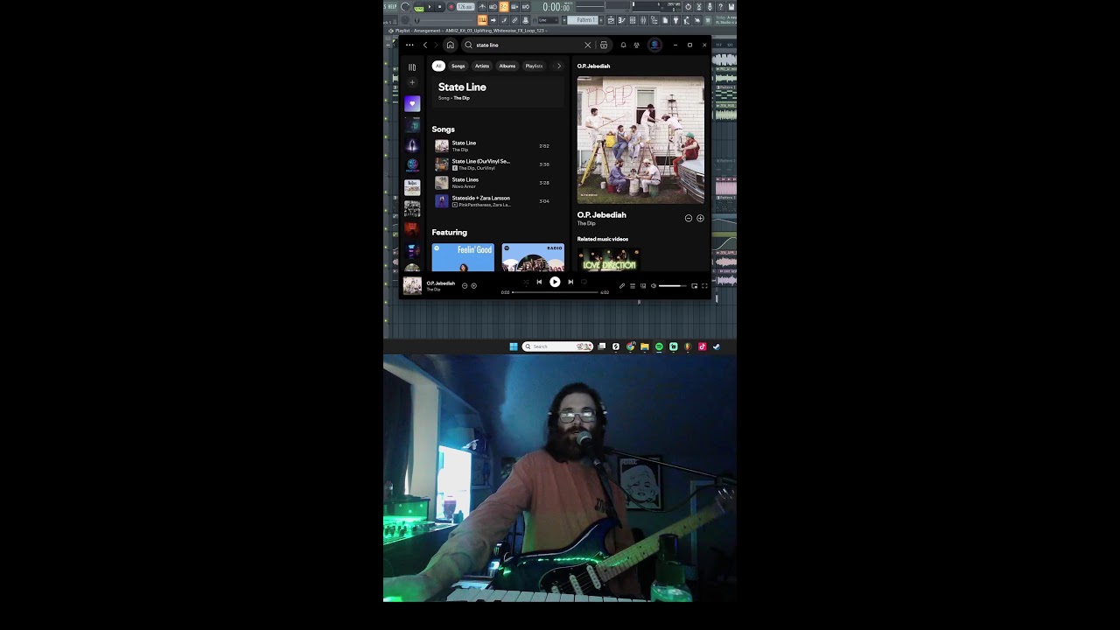Open FL Studio mixer icon
Image resolution: width=1120 pixels, height=630 pixels.
coord(643,20)
